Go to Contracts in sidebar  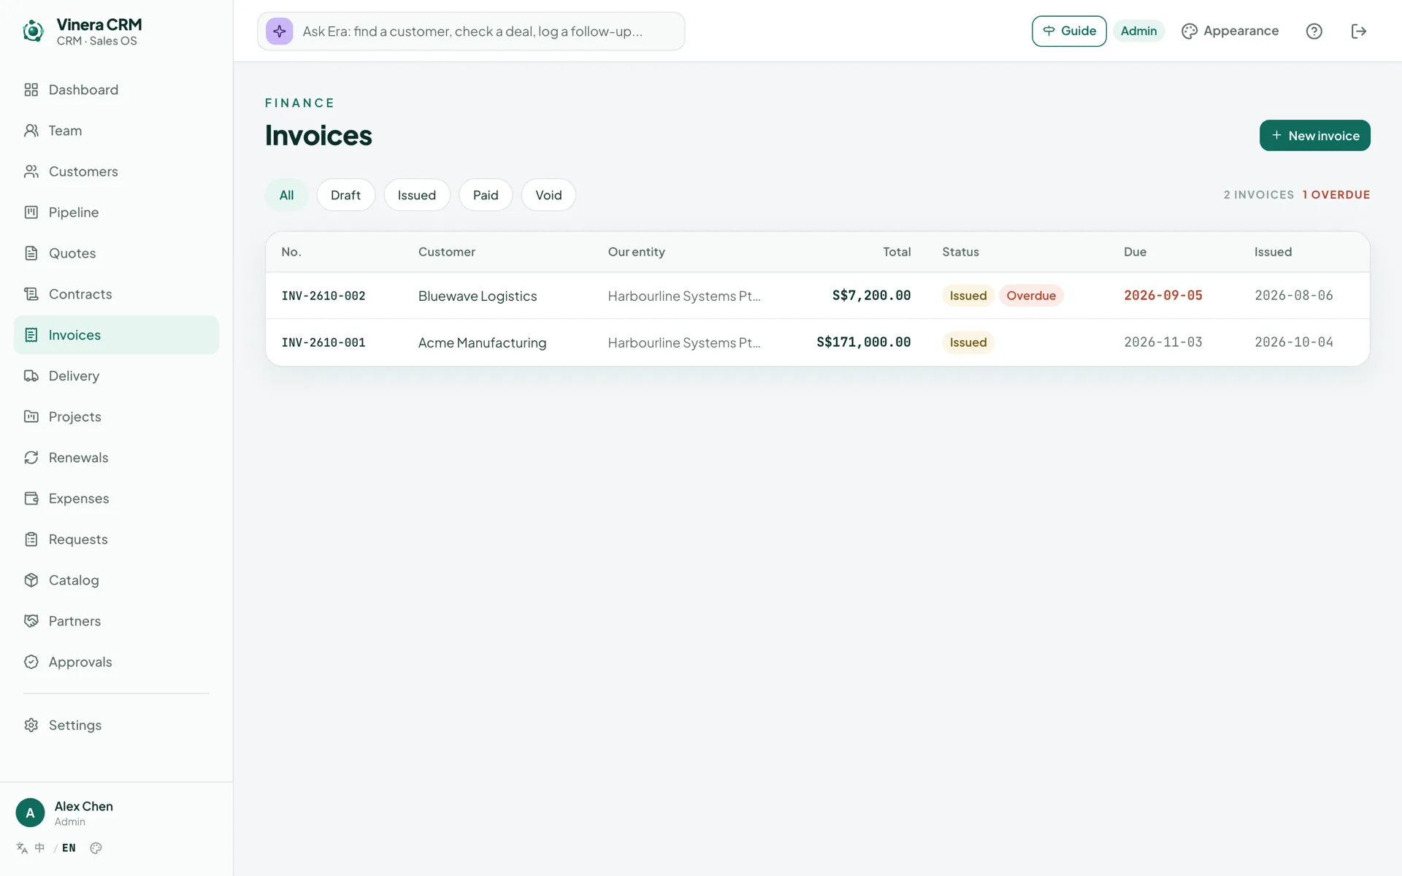(116, 294)
